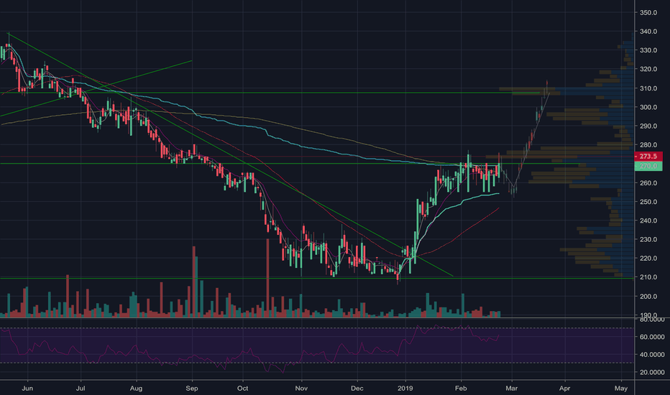Click the 2019 label on time axis

tap(405, 388)
